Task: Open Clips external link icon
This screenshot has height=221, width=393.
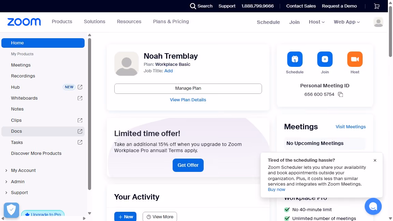Action: pos(80,120)
